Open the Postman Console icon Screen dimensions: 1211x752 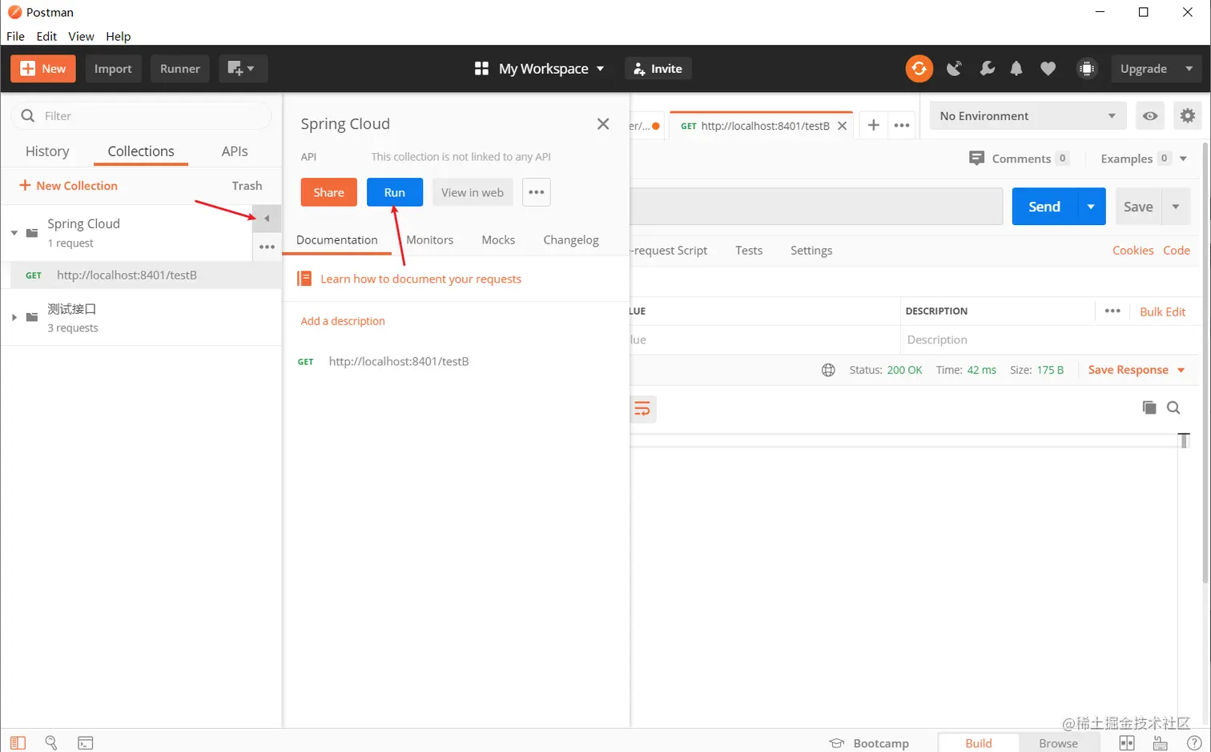[86, 743]
